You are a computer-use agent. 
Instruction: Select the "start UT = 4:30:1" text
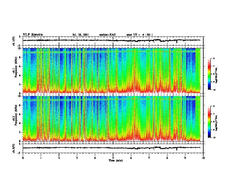[140, 35]
